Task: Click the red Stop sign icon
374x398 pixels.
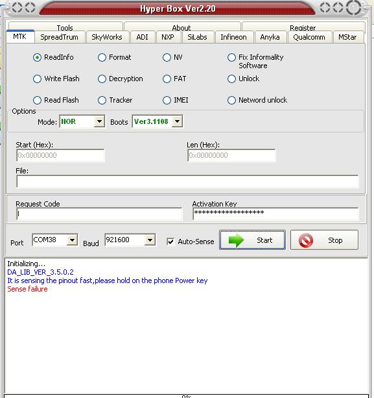Action: [x=306, y=240]
